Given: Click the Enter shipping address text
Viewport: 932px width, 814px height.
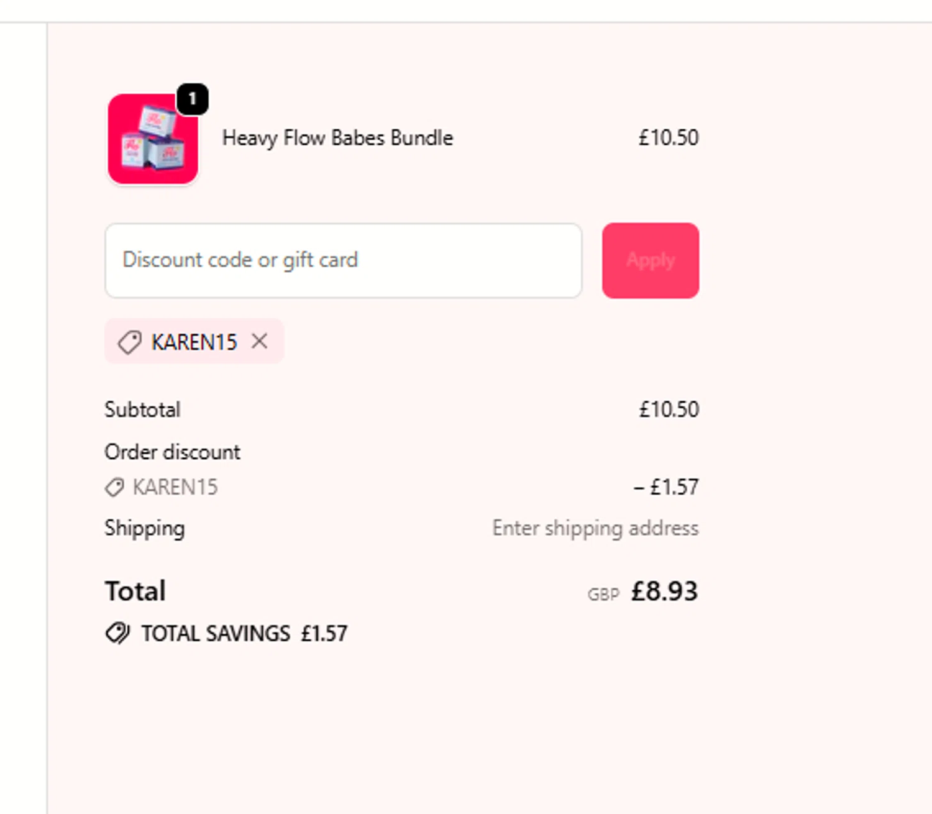Looking at the screenshot, I should pyautogui.click(x=595, y=528).
